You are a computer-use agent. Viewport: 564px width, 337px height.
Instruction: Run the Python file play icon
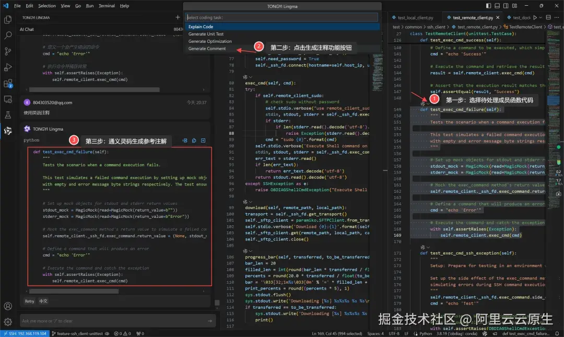[x=535, y=17]
